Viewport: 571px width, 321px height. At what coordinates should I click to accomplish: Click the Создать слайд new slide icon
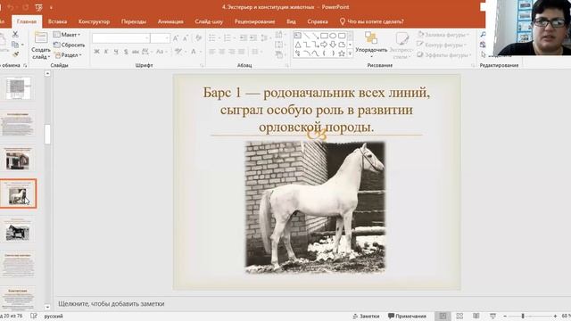click(x=40, y=37)
